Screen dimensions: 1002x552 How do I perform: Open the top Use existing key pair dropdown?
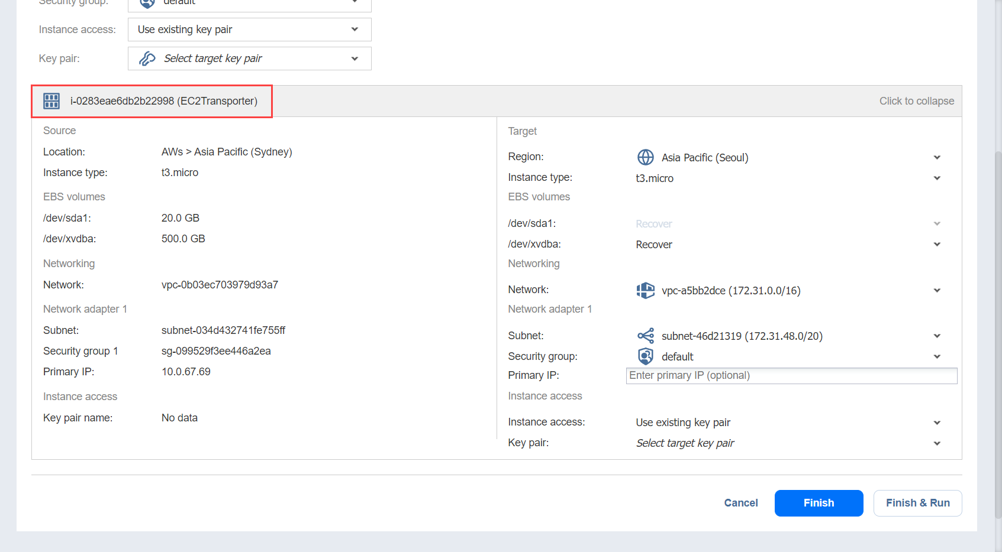(x=354, y=30)
